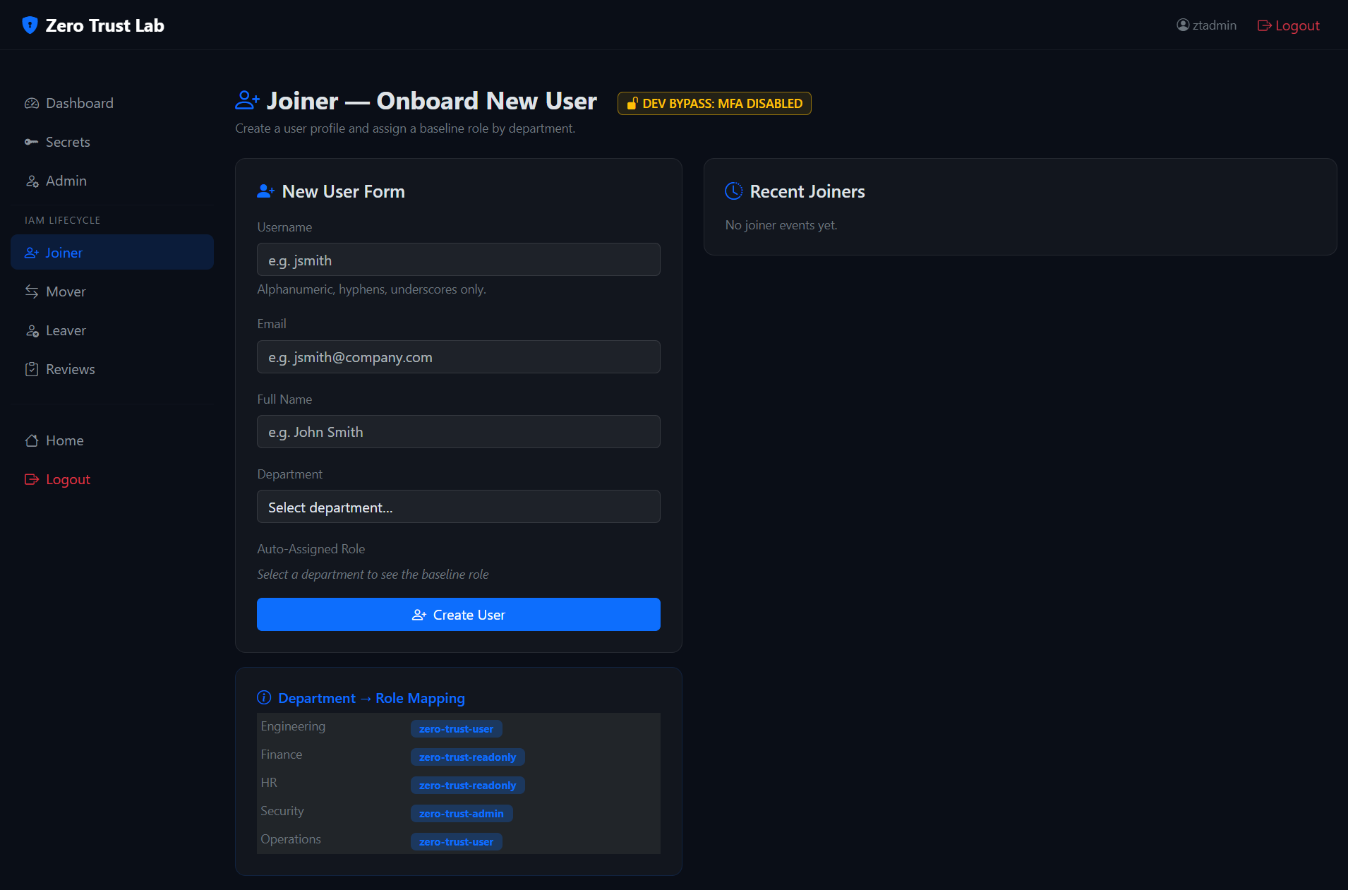The width and height of the screenshot is (1348, 890).
Task: Click the Admin person-gear icon
Action: click(x=32, y=181)
